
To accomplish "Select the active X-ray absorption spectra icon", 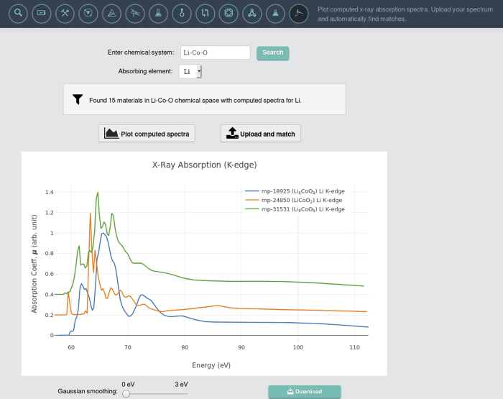I will [x=298, y=13].
